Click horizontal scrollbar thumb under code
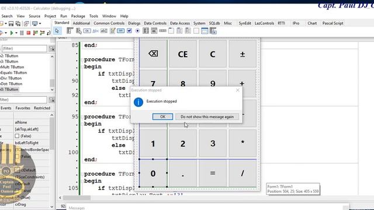Screen dimensions: 374x210 coord(77,198)
